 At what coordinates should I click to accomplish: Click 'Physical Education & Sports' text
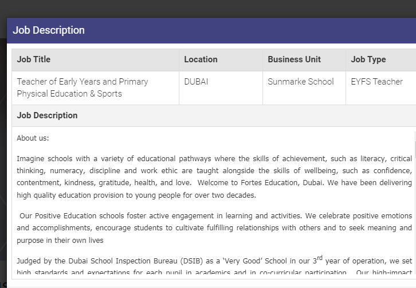(x=69, y=94)
